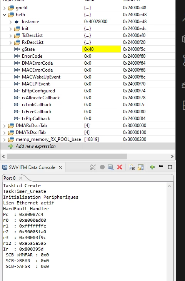The image size is (185, 281).
Task: Select the rxAllocateCallback variable
Action: point(41,98)
